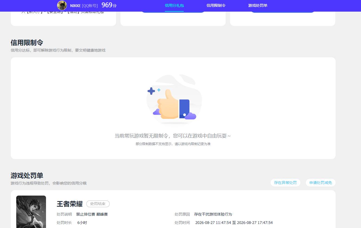Click the 游戏处罚单 section heading
Viewport: 361px width, 228px height.
27,176
